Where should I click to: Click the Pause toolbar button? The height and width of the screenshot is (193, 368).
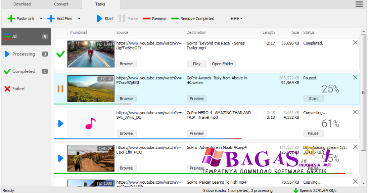tap(129, 19)
